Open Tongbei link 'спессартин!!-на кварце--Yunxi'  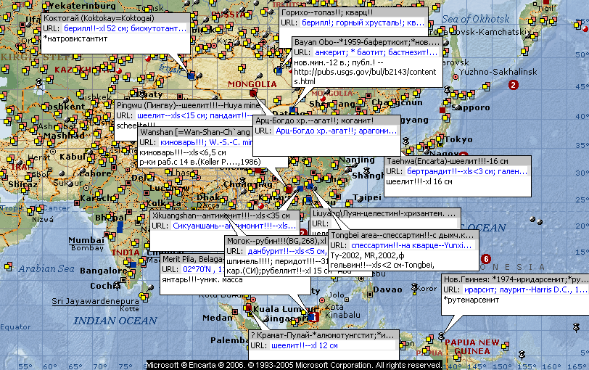[411, 245]
